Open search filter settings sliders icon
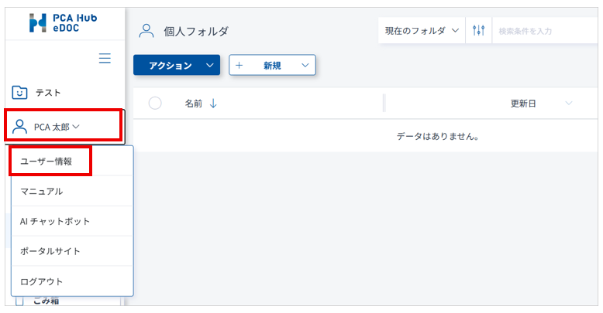Image resolution: width=603 pixels, height=313 pixels. [478, 30]
